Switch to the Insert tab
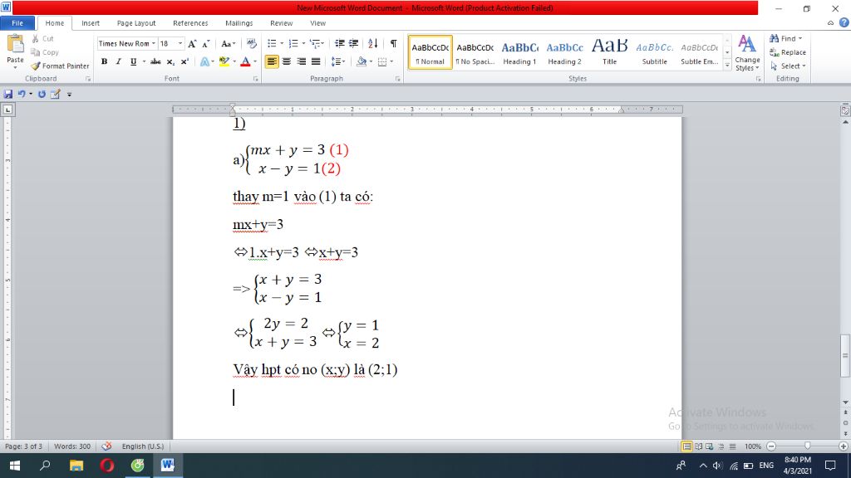851x478 pixels. pyautogui.click(x=91, y=23)
